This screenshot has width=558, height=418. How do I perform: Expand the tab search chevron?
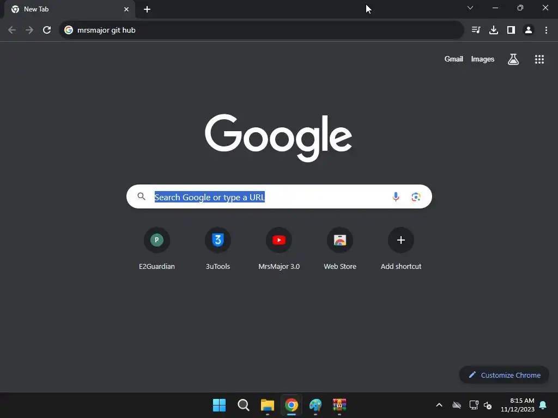pos(470,8)
